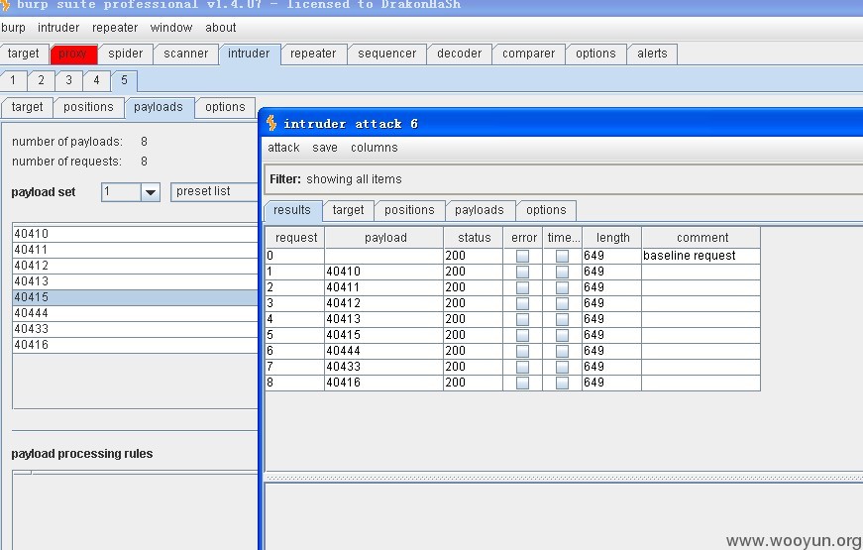Image resolution: width=863 pixels, height=550 pixels.
Task: Sort results by request column header
Action: pyautogui.click(x=295, y=238)
